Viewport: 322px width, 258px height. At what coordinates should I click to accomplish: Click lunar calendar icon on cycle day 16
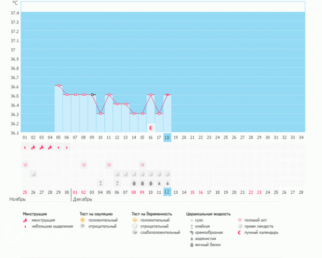[x=151, y=128]
